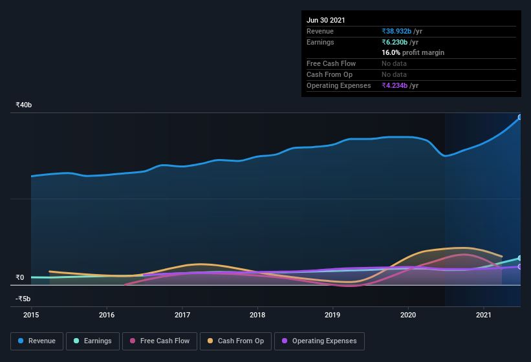Click the Revenue row label in tooltip
The image size is (531, 362).
(x=320, y=31)
